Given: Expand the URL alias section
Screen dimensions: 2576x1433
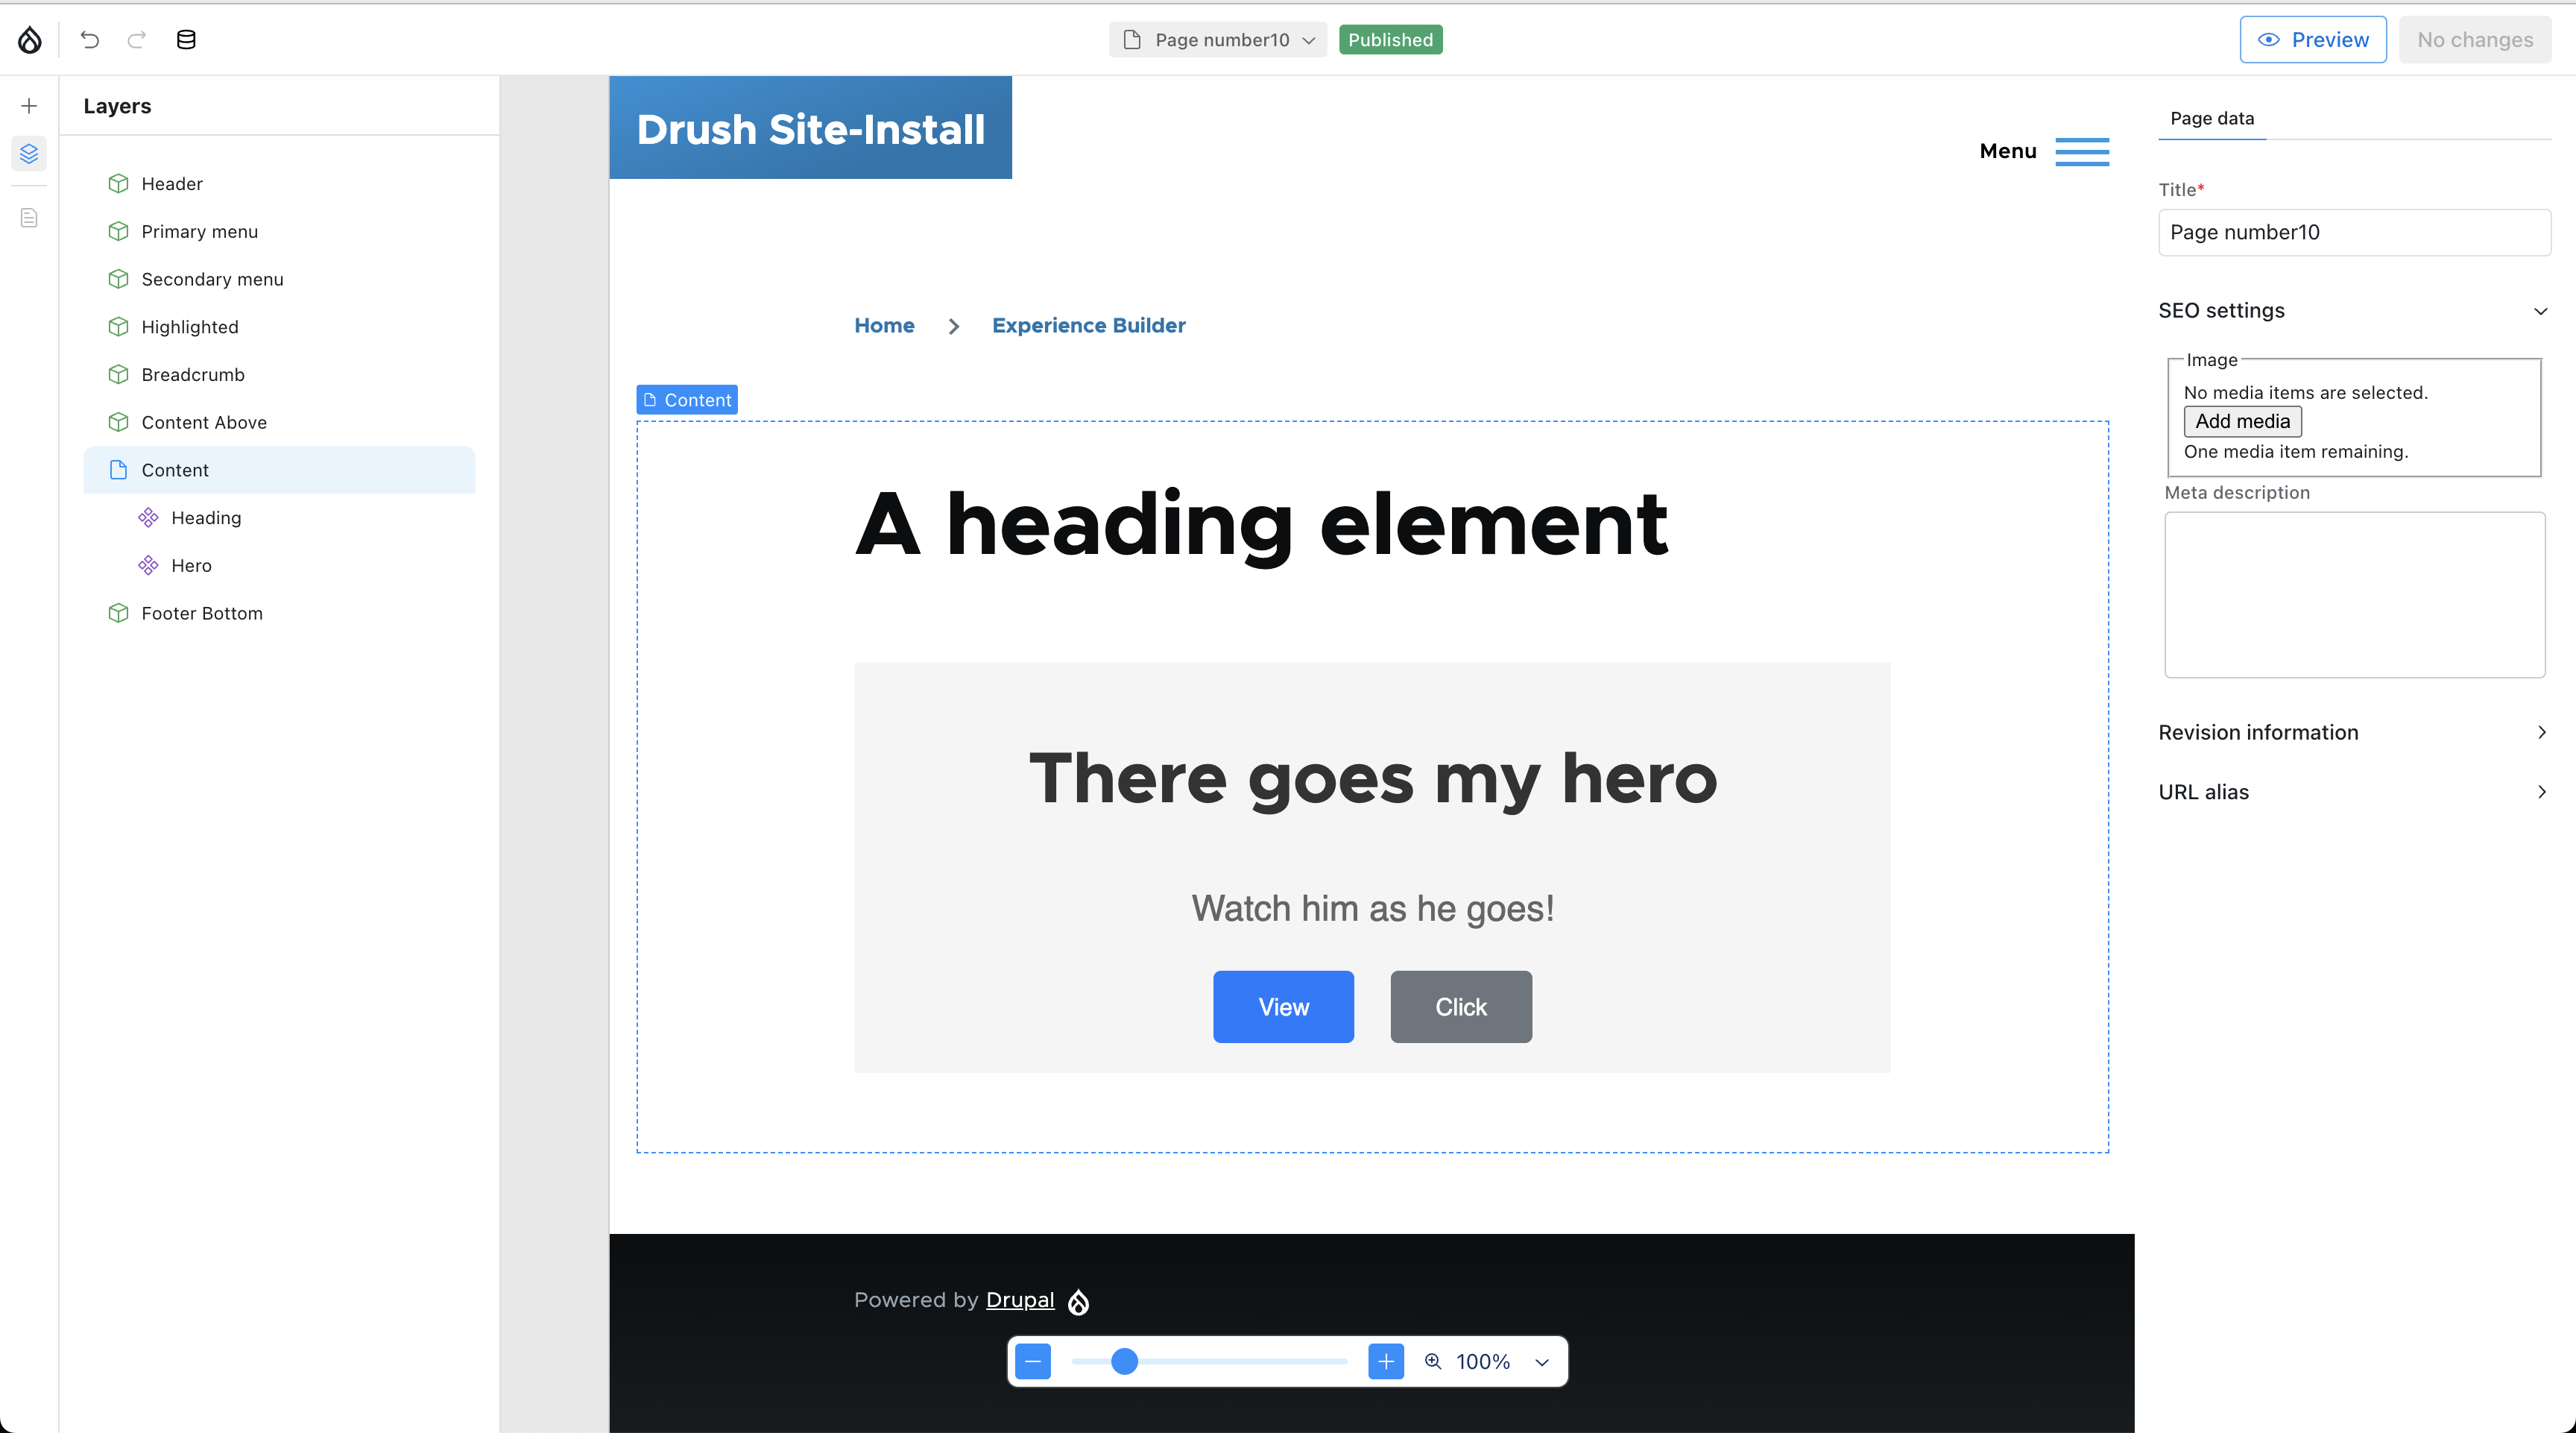Looking at the screenshot, I should tap(2353, 792).
